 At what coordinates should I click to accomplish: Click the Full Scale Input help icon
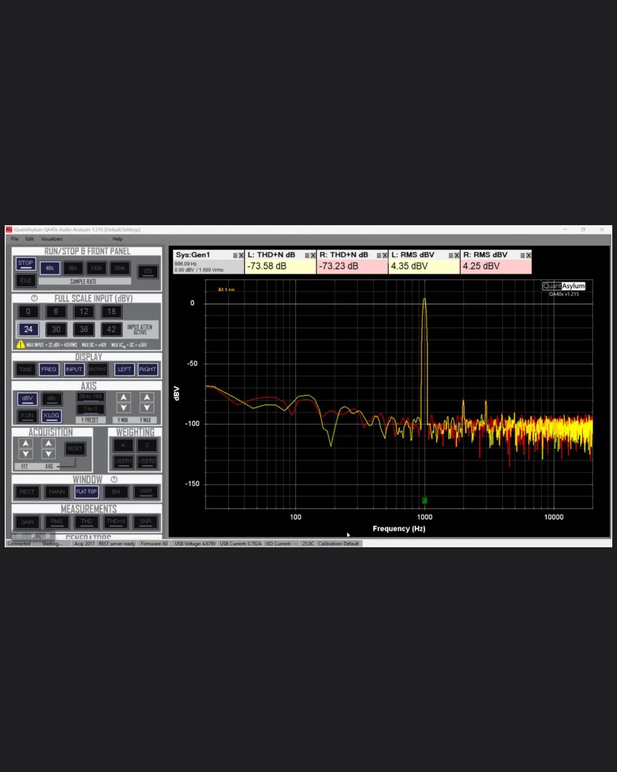pyautogui.click(x=34, y=298)
